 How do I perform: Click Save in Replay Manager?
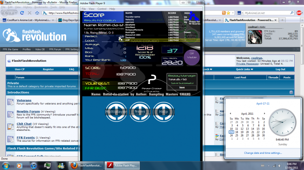pos(182,88)
